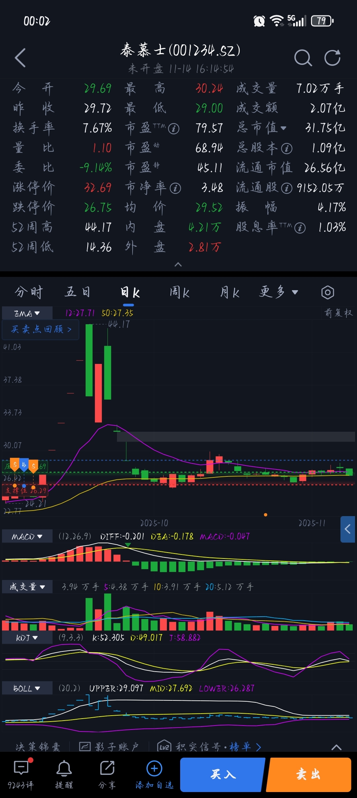Image resolution: width=357 pixels, height=798 pixels.
Task: Collapse quote details with up chevron
Action: coord(178,264)
